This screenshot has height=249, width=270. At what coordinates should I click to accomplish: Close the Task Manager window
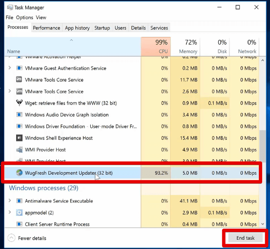[256, 7]
